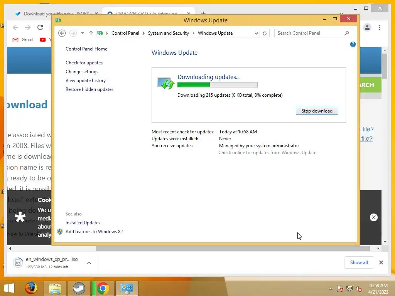
Task: Click Windows Update icon beside Downloading updates
Action: click(x=165, y=84)
